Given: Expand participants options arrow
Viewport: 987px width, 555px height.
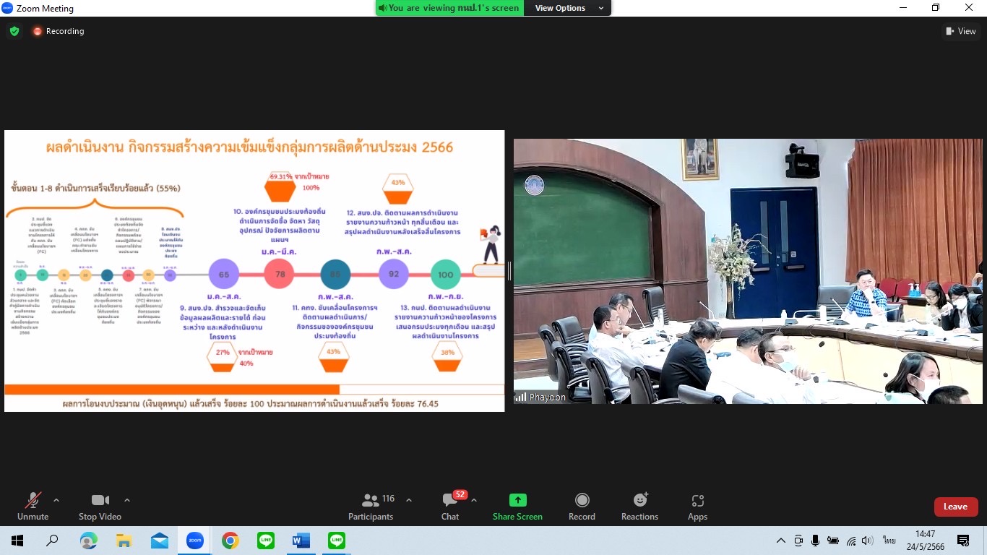Looking at the screenshot, I should click(409, 500).
